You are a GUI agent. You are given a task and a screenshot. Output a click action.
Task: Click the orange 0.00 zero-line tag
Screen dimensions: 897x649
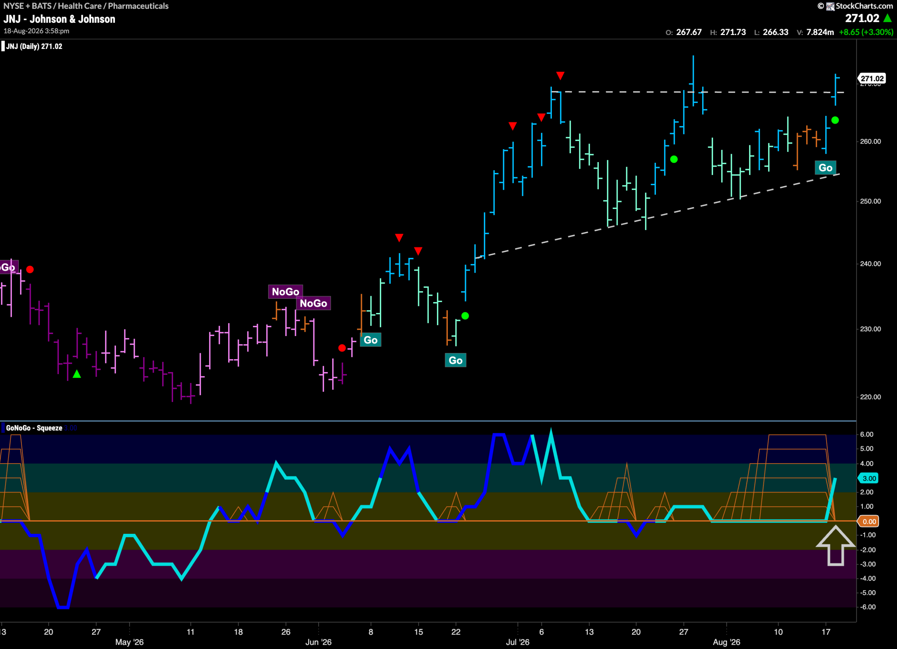pos(868,522)
